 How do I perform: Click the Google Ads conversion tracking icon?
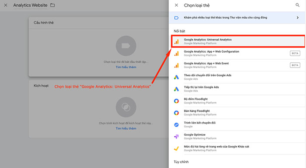click(177, 77)
